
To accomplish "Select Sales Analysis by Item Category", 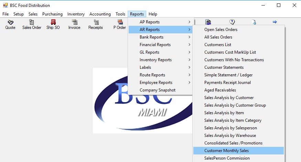I will [238, 120].
